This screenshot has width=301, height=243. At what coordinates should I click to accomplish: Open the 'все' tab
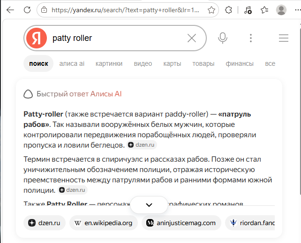270,63
